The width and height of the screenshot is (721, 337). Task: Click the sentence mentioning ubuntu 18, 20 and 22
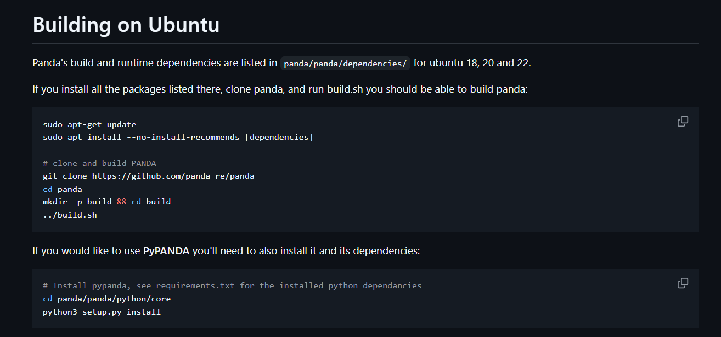(x=281, y=63)
